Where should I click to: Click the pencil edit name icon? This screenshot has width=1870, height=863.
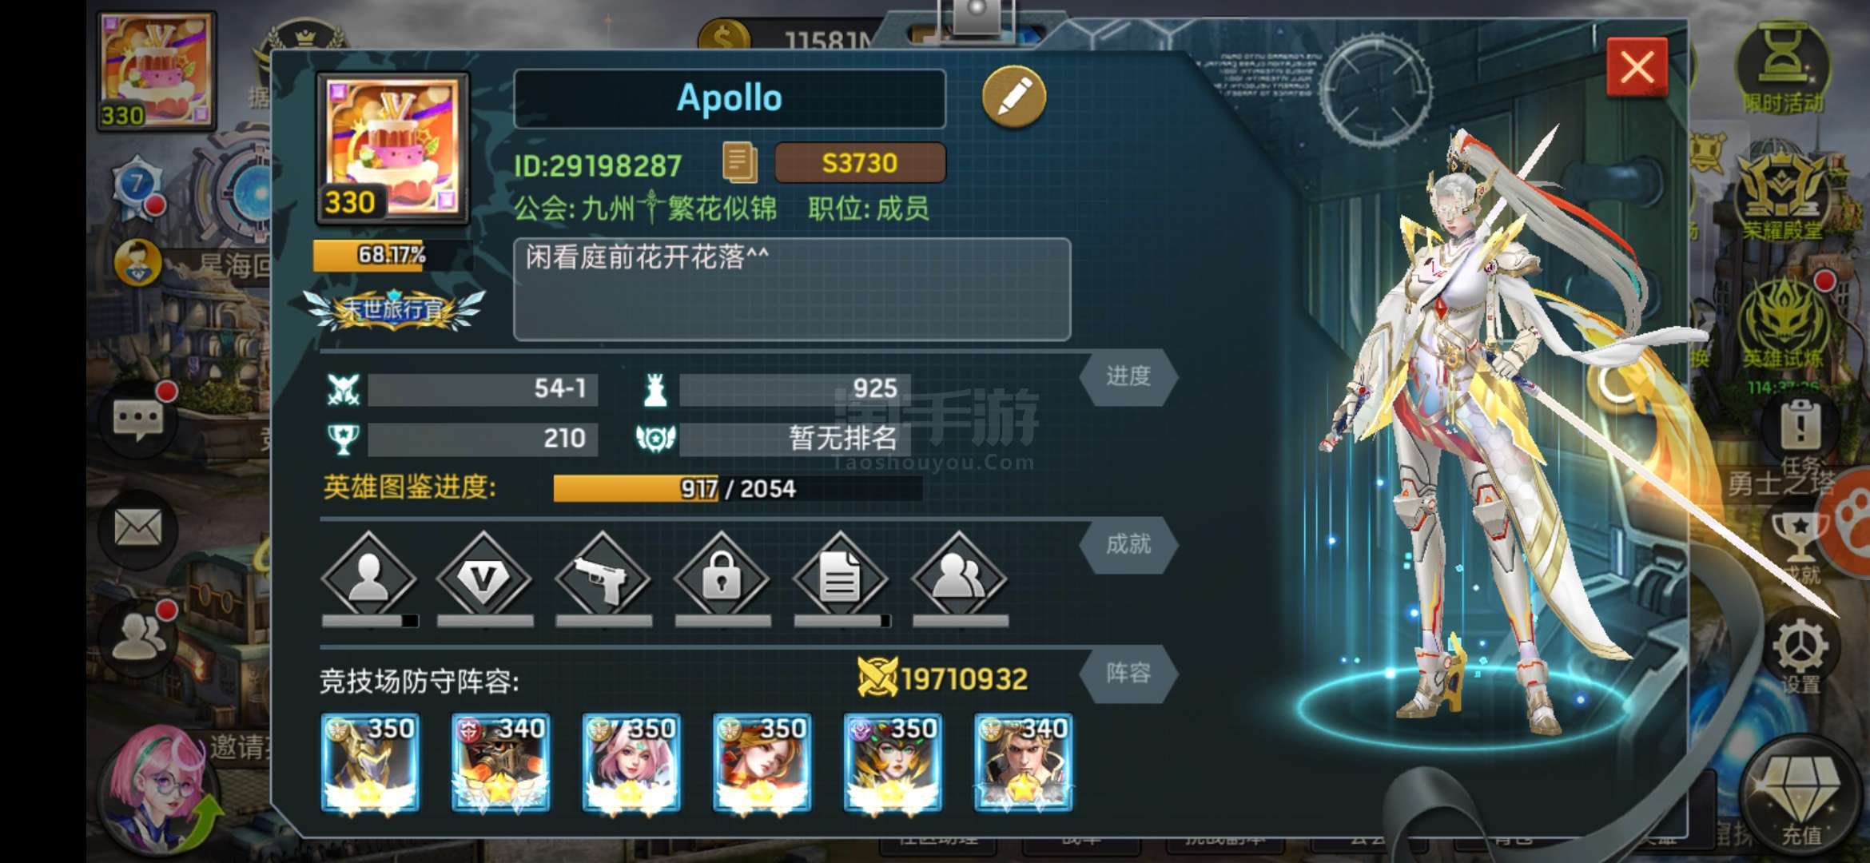1013,97
